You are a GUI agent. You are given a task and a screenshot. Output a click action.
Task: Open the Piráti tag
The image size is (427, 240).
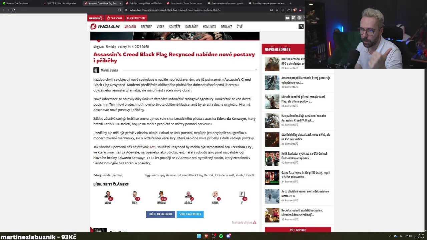(239, 175)
